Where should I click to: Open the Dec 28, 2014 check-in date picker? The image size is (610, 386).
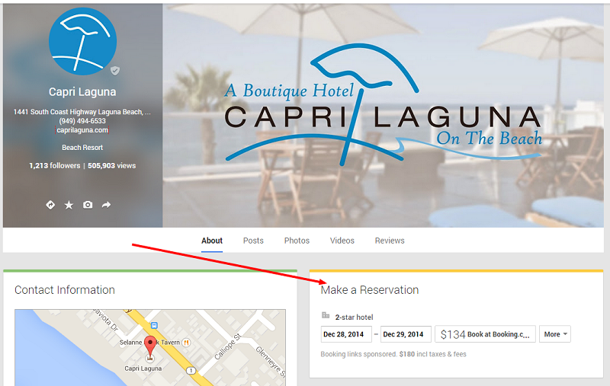point(346,334)
